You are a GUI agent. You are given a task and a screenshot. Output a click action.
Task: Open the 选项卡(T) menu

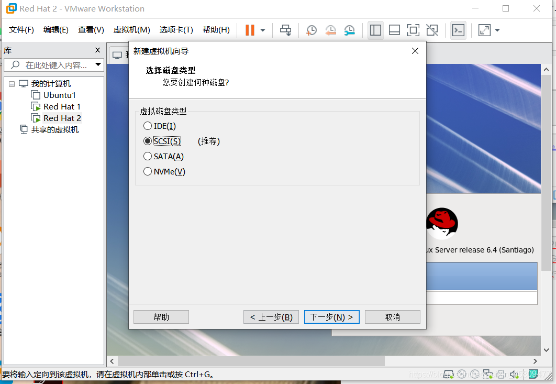[176, 30]
